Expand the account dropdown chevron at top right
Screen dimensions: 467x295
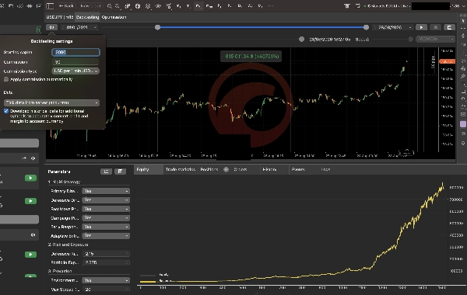(463, 6)
